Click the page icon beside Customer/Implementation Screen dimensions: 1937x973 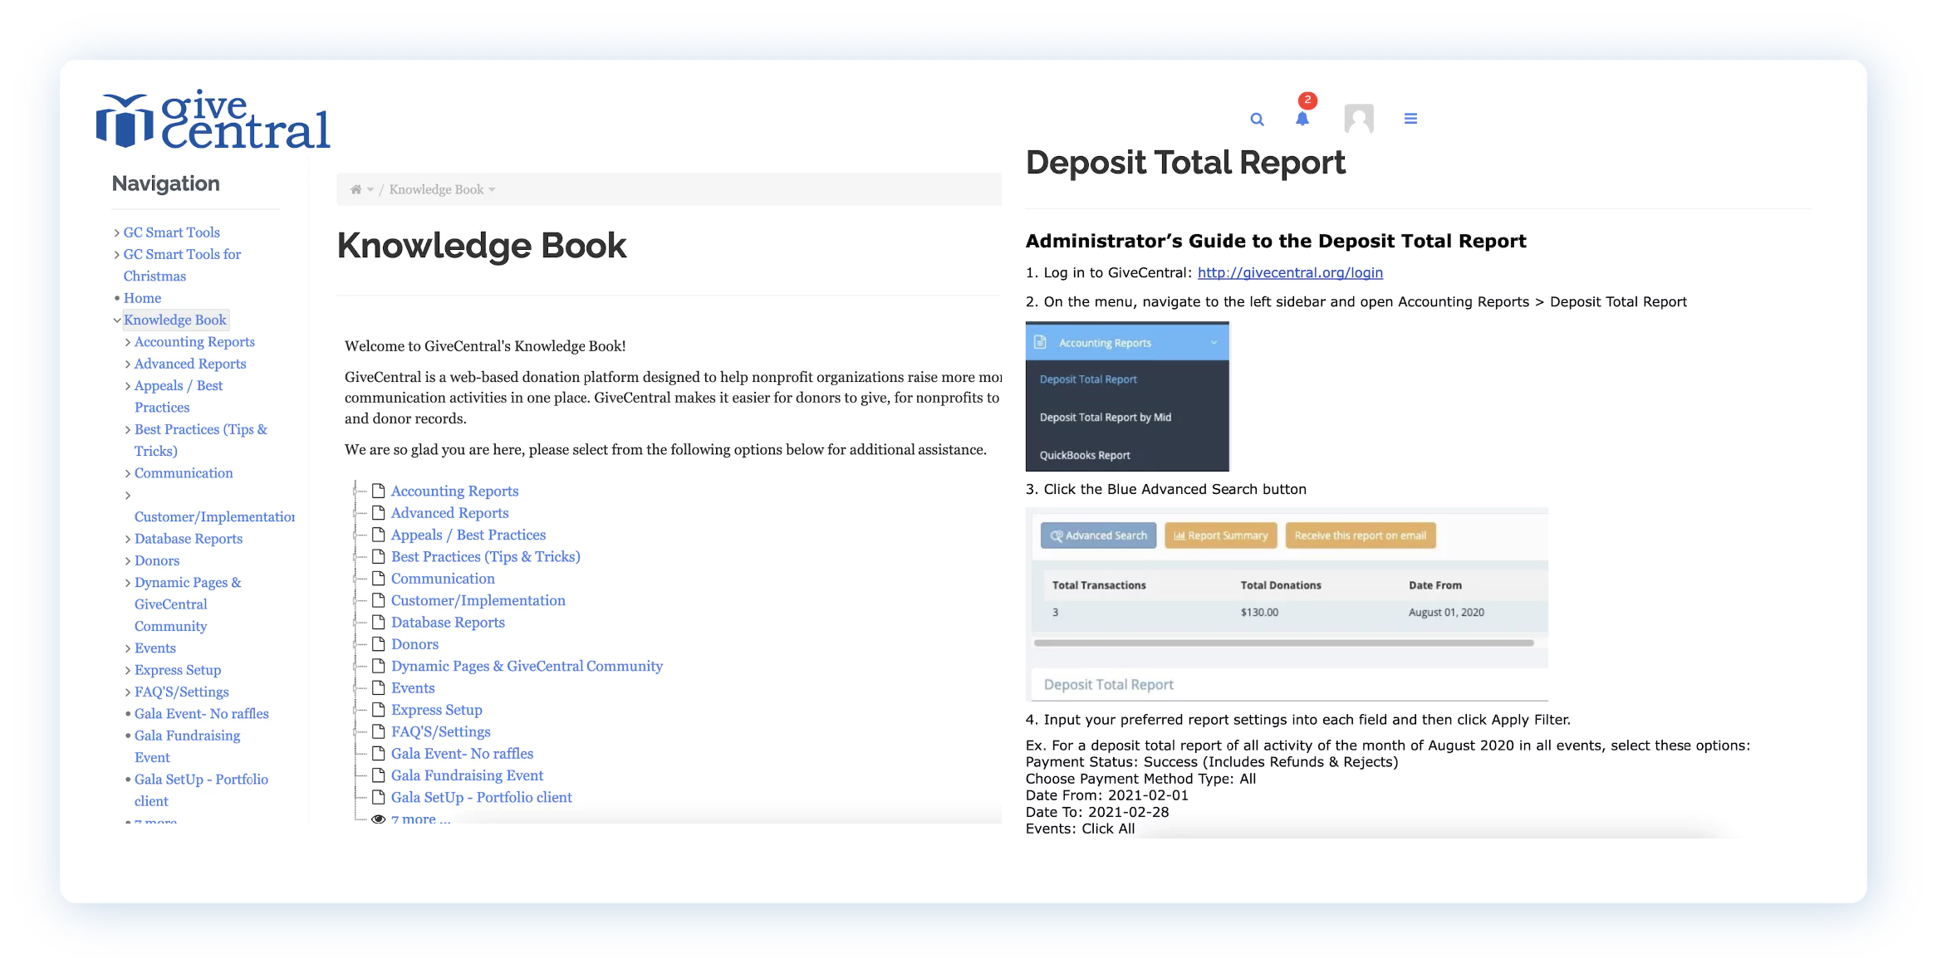click(378, 599)
